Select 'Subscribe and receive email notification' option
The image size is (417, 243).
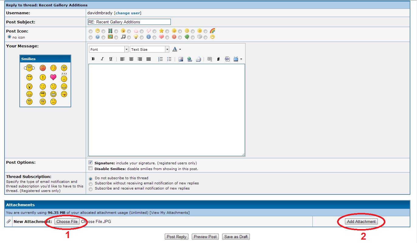(91, 189)
